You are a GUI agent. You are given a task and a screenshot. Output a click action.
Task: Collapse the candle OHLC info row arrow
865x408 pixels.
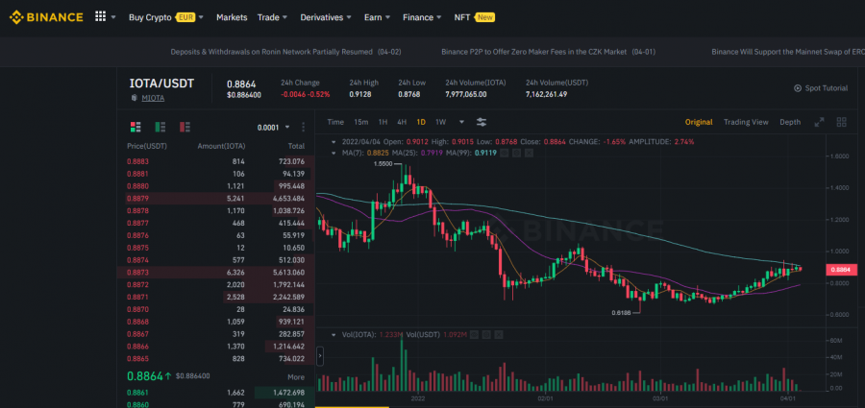point(334,142)
